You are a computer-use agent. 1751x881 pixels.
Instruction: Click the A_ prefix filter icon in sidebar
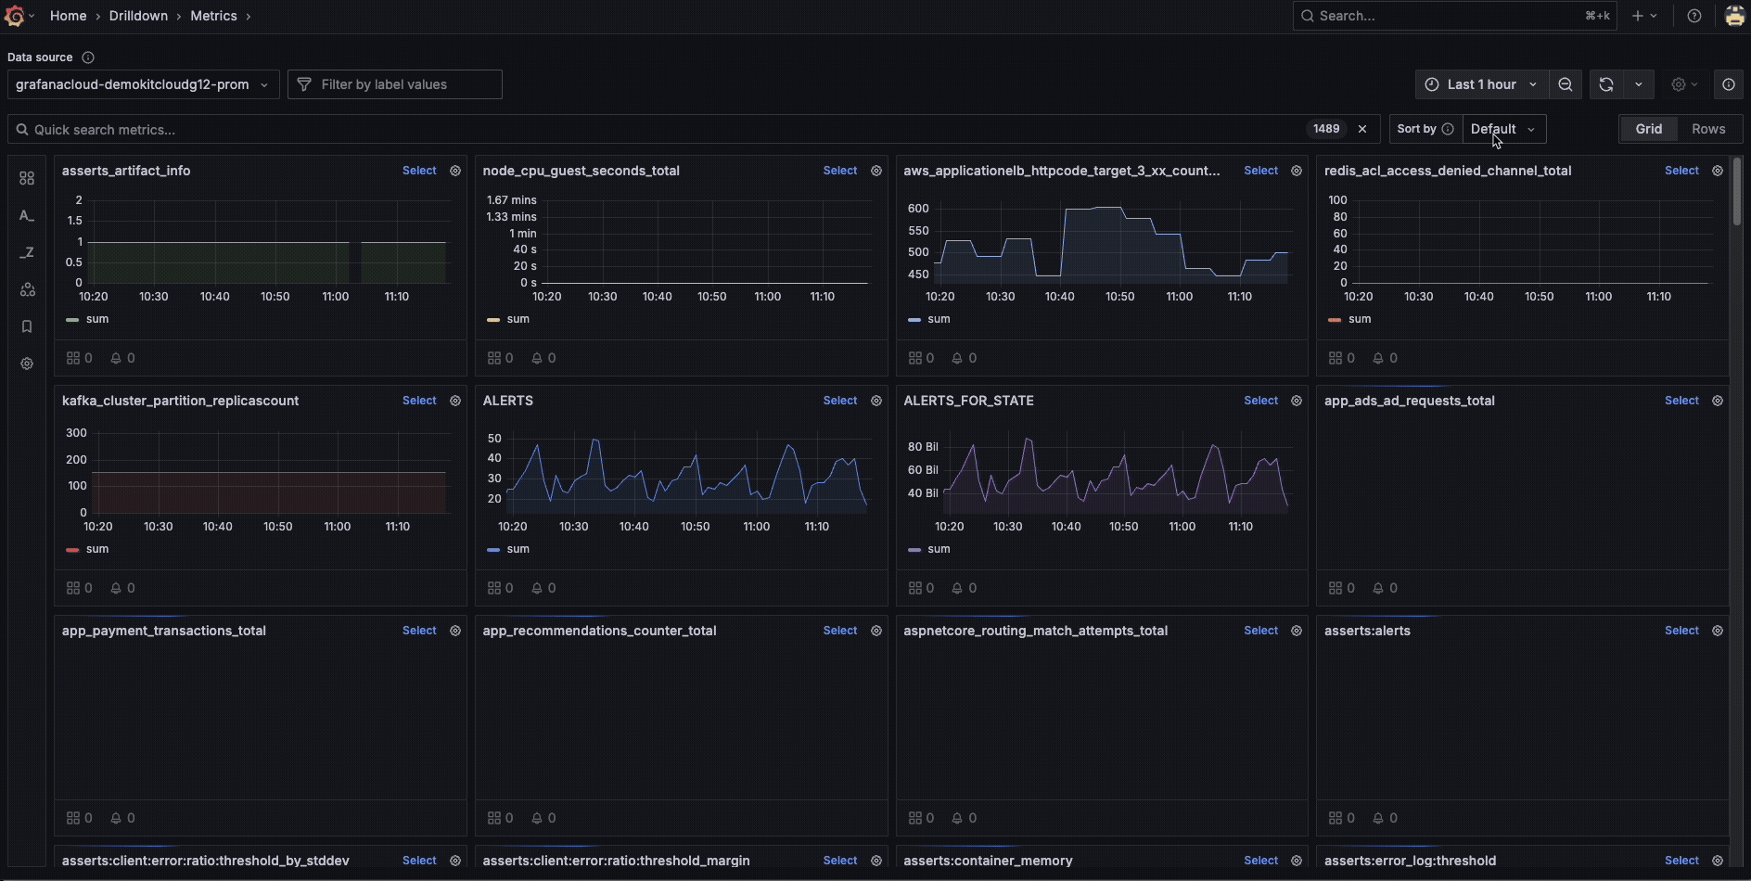tap(27, 215)
